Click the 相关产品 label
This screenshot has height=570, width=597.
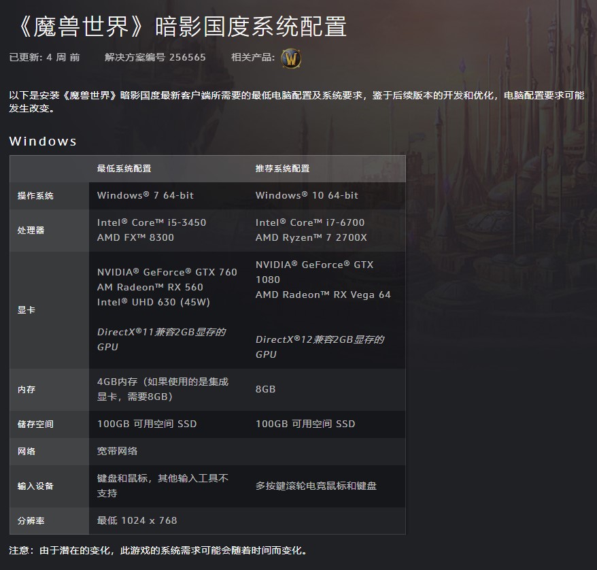click(253, 57)
